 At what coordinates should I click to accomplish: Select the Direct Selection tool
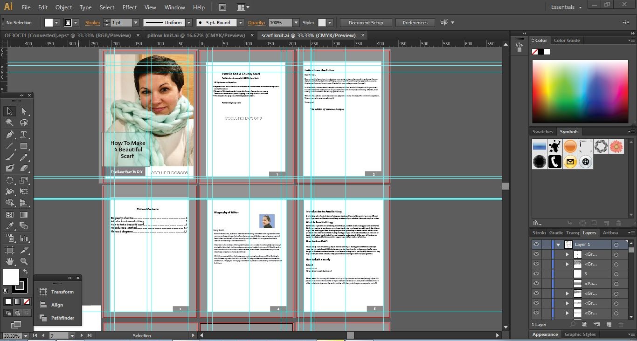coord(24,111)
